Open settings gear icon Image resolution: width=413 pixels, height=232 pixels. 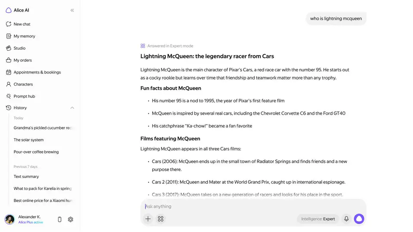click(70, 220)
